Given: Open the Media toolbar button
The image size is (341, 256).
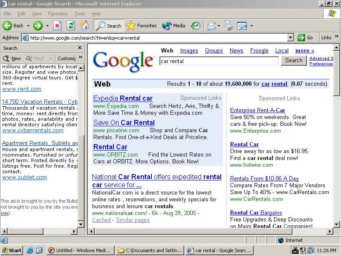Looking at the screenshot, I should click(173, 26).
